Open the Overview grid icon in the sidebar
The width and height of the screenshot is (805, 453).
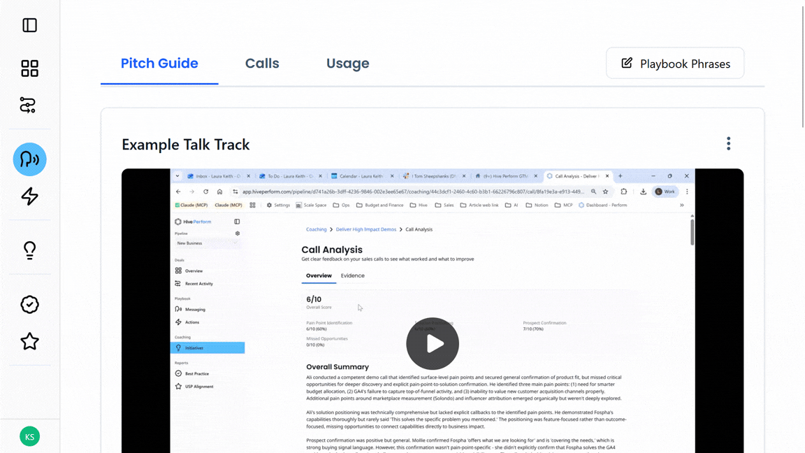pyautogui.click(x=29, y=68)
